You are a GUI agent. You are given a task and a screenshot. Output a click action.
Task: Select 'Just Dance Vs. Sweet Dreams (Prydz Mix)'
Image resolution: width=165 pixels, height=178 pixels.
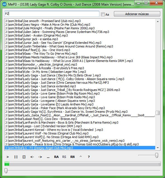tap(80, 112)
